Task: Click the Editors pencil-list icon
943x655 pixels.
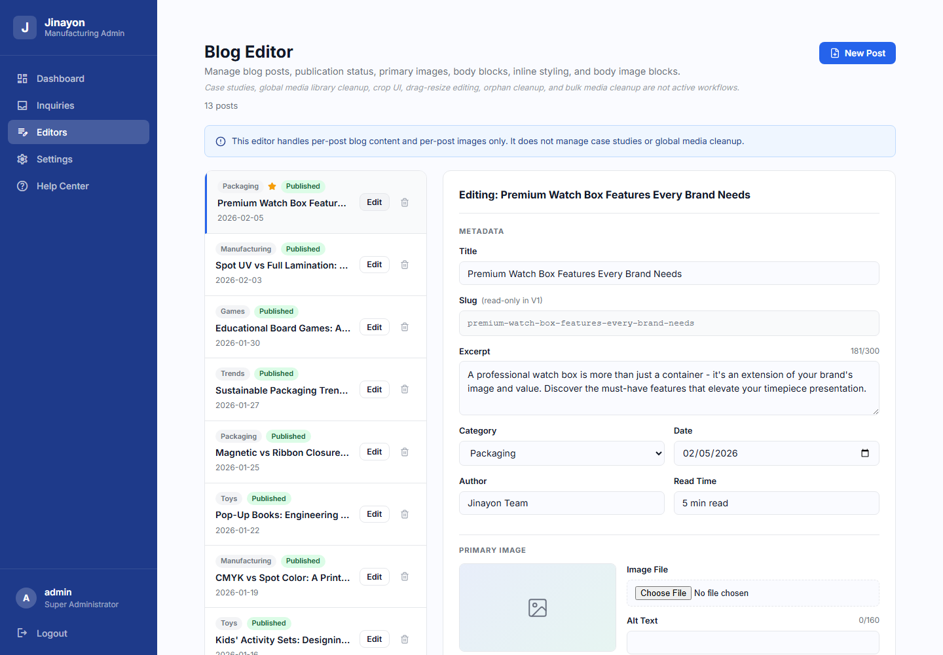Action: coord(22,132)
